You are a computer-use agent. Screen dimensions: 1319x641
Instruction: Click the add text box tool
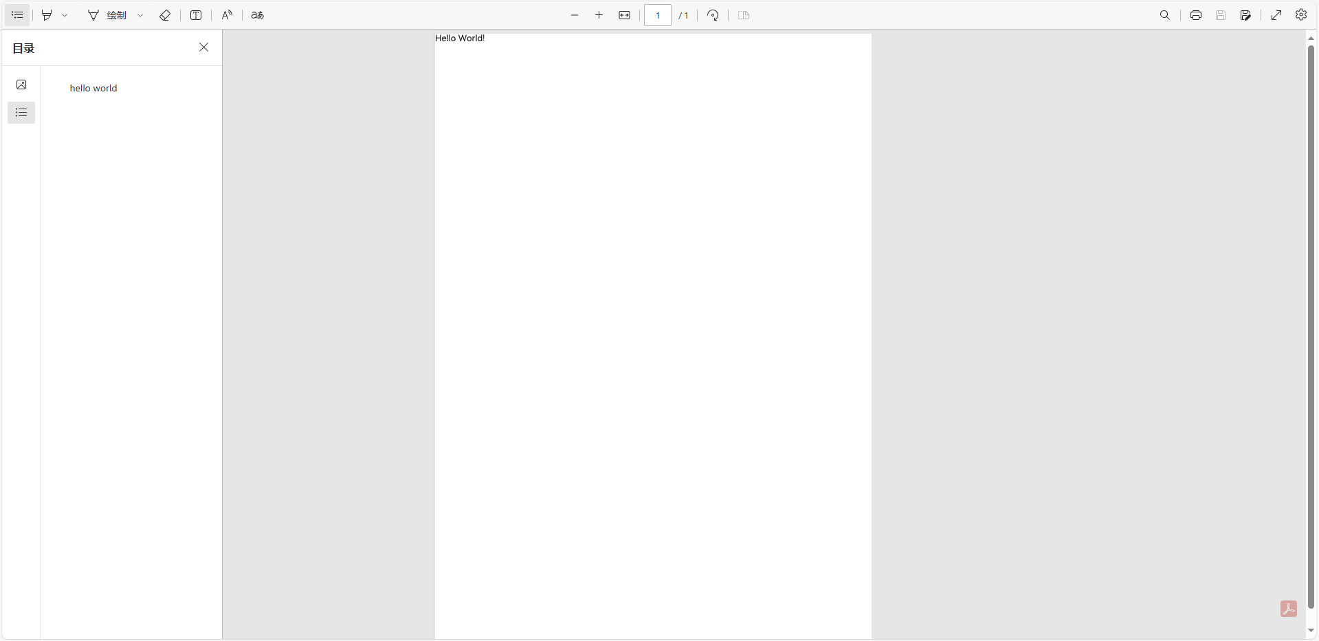[x=196, y=15]
